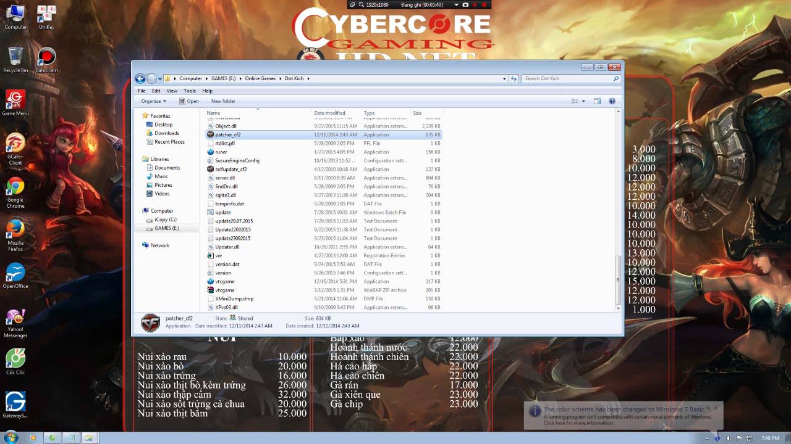Image resolution: width=791 pixels, height=444 pixels.
Task: Open recent locations dropdown next to Forward
Action: pos(160,78)
